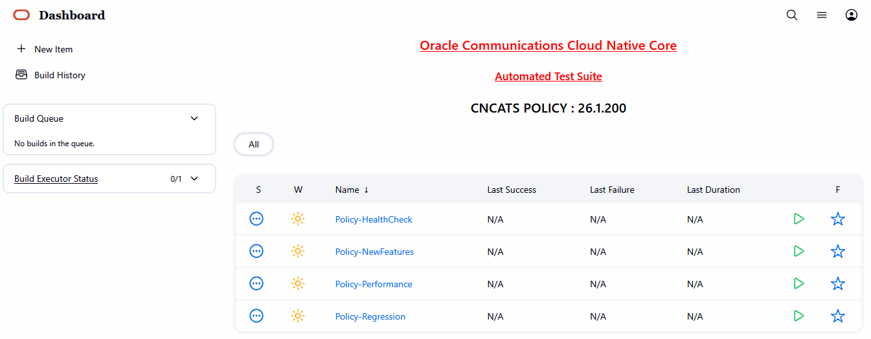Click status icon for Policy-Performance
This screenshot has height=339, width=871.
(x=256, y=283)
